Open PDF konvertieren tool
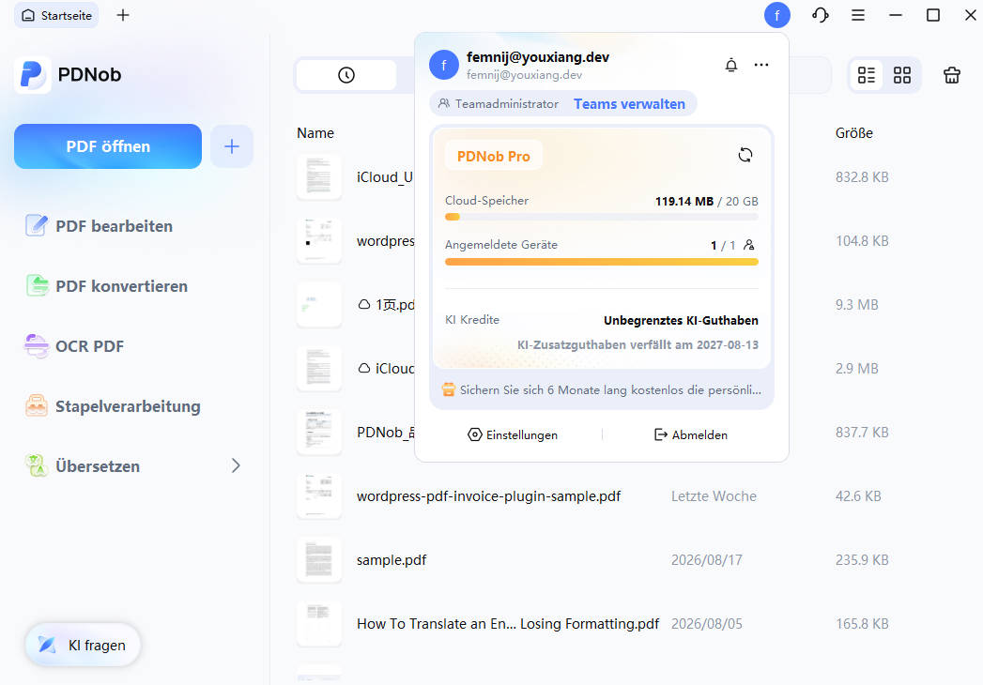 (x=107, y=286)
